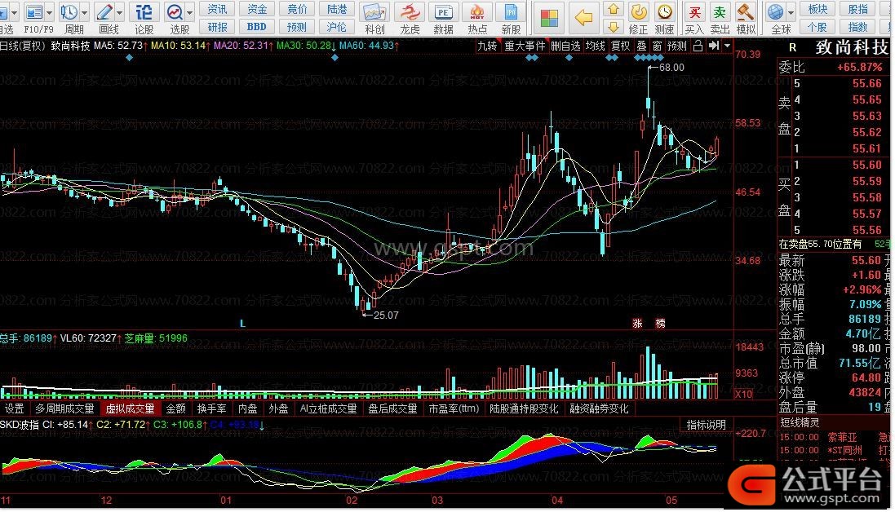The height and width of the screenshot is (512, 895).
Task: Click the yellow up arrow icon
Action: [614, 9]
